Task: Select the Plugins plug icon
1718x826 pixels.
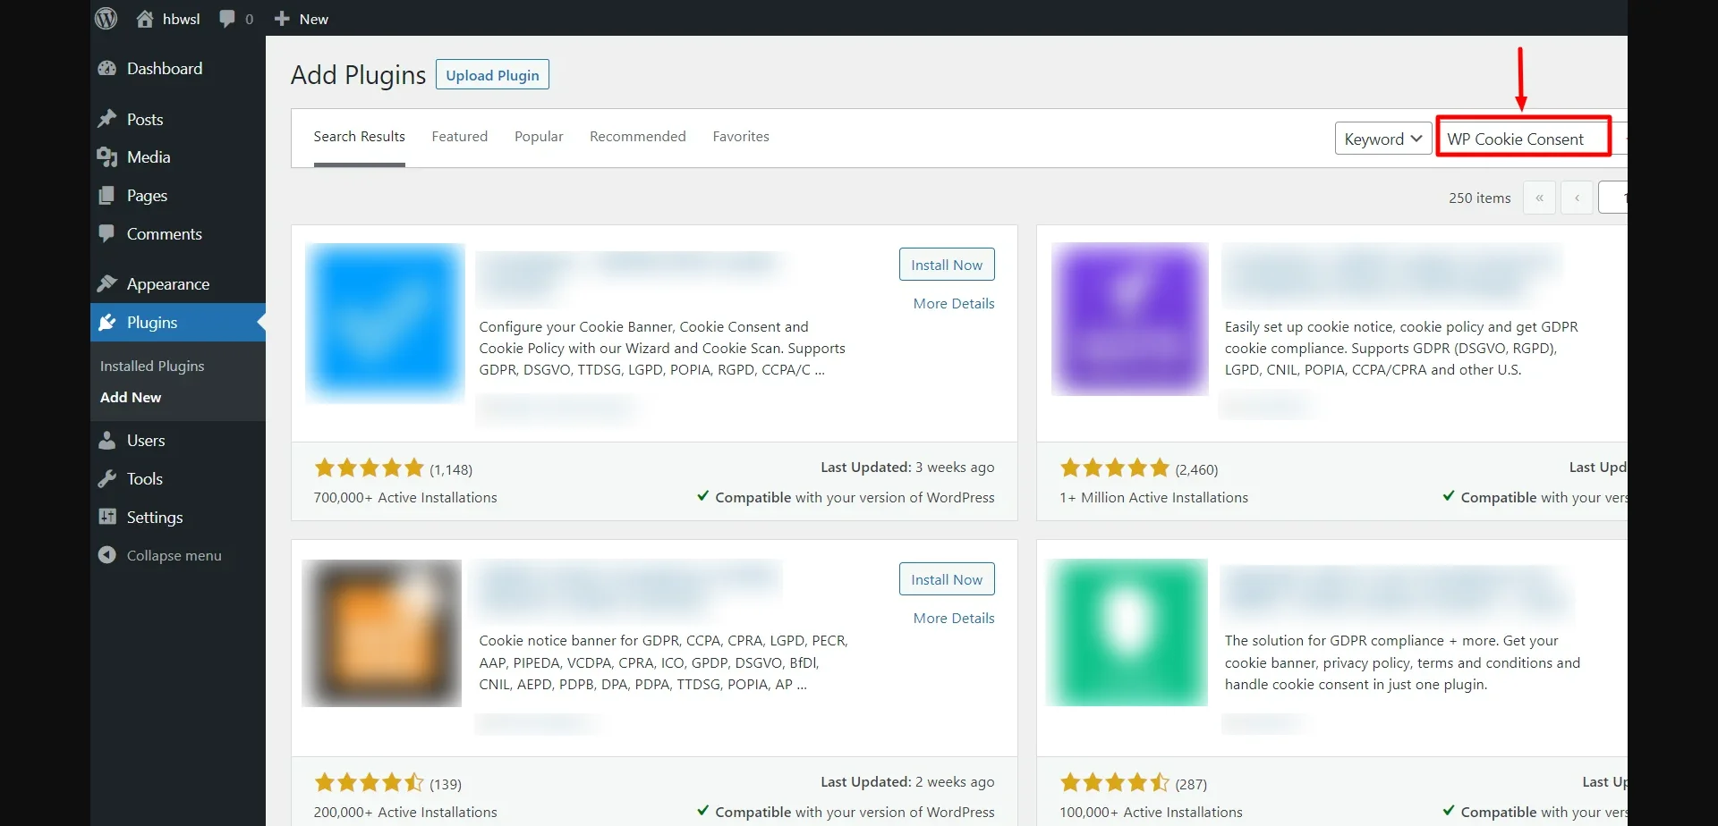Action: [106, 322]
